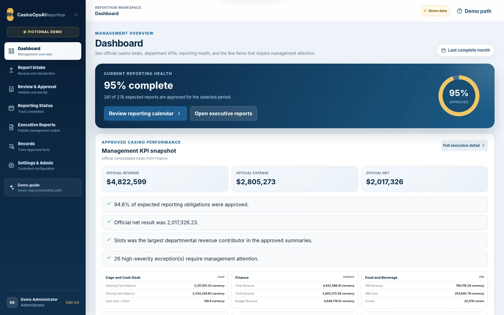This screenshot has height=315, width=504.
Task: Click the Closing Cash Balance value 2,334,326.85
Action: [x=209, y=294]
